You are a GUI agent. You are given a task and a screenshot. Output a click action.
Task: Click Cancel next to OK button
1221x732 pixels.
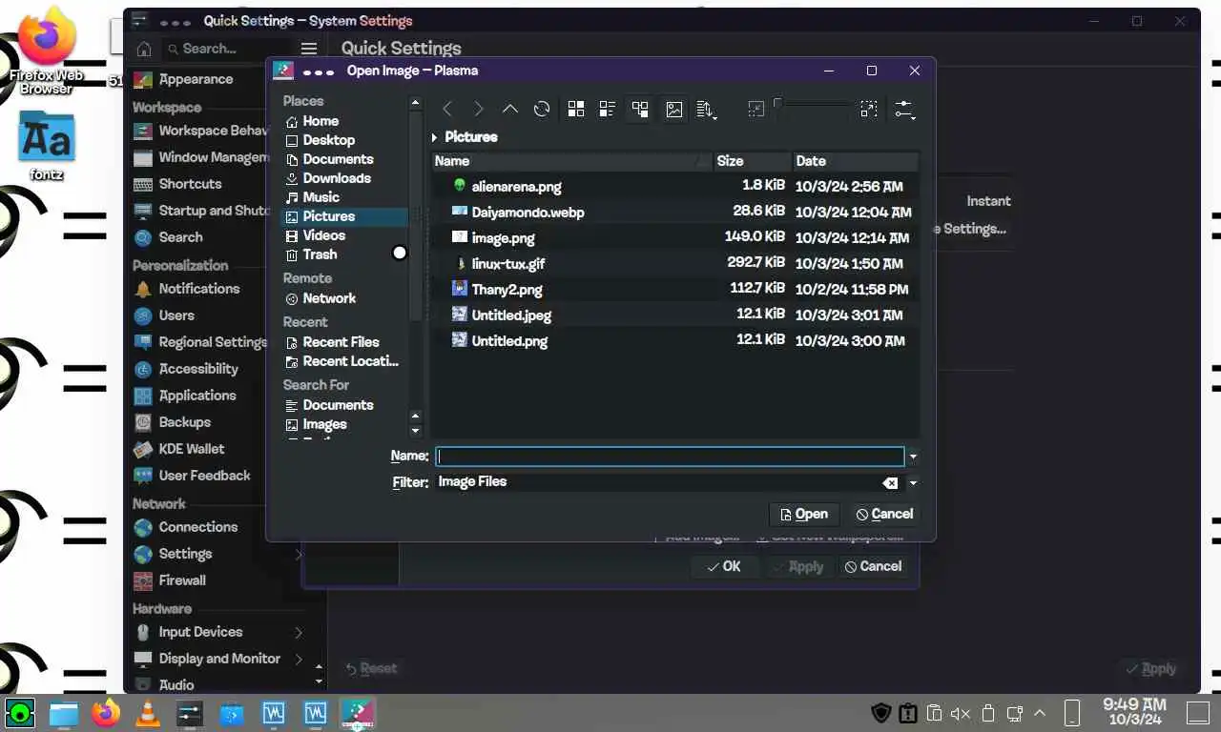pyautogui.click(x=873, y=566)
